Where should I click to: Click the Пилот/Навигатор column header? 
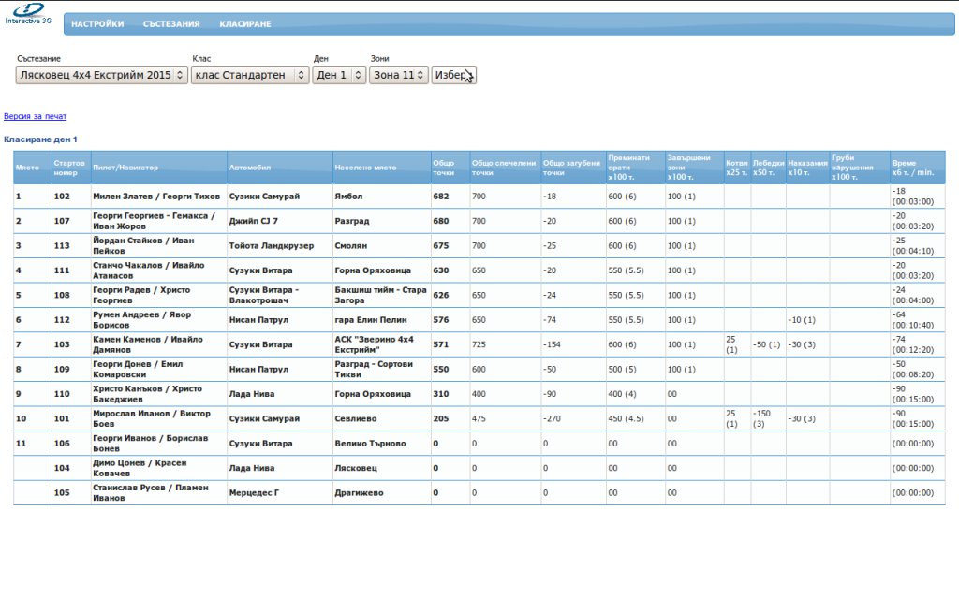(125, 168)
